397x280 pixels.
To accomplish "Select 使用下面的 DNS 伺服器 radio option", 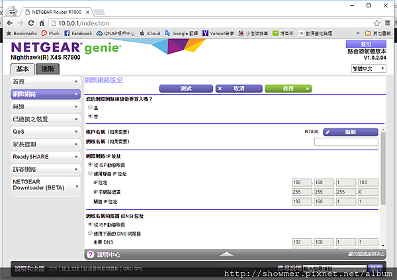I will pyautogui.click(x=90, y=234).
